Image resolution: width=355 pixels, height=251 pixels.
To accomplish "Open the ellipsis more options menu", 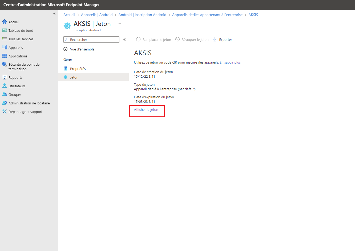I will (119, 24).
